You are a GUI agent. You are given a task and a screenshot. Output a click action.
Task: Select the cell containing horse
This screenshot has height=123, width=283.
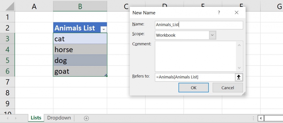(80, 50)
